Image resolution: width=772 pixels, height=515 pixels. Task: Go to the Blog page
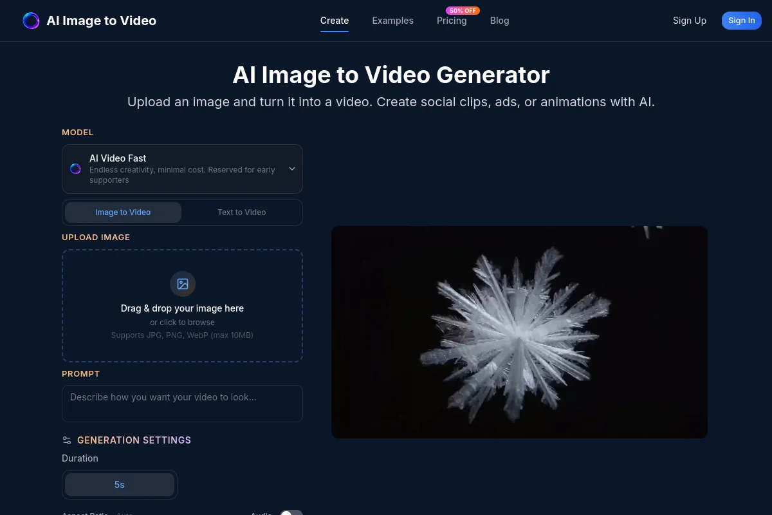[499, 21]
